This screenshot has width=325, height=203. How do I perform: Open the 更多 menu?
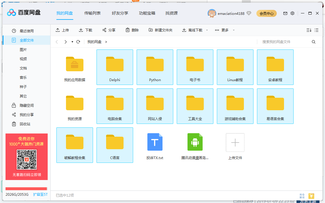tap(222, 30)
